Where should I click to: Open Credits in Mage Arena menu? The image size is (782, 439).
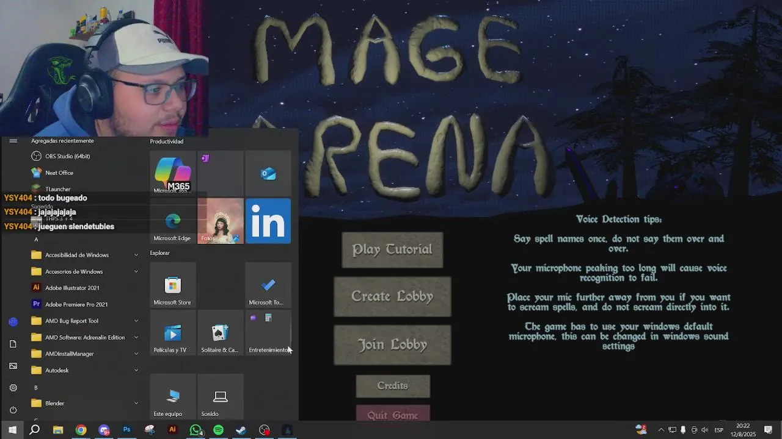click(x=393, y=386)
